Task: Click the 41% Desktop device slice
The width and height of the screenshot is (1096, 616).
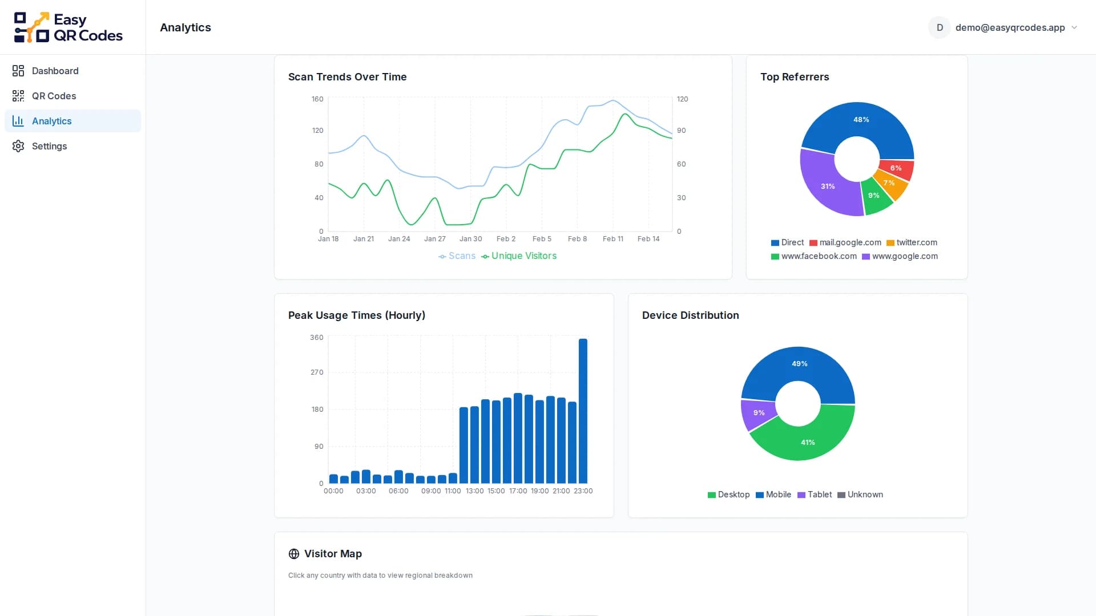Action: click(x=808, y=443)
